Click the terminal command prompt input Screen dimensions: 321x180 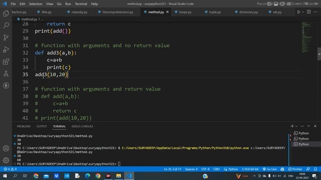pos(119,164)
